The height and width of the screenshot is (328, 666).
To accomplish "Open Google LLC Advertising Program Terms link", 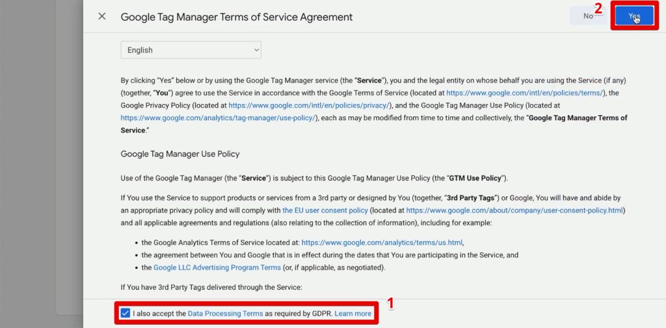I will (x=217, y=268).
